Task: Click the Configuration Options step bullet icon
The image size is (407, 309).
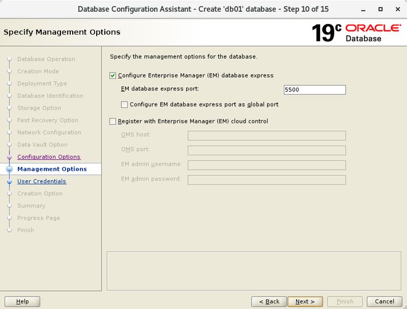Action: [x=10, y=157]
